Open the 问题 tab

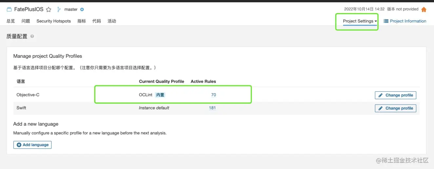point(26,21)
